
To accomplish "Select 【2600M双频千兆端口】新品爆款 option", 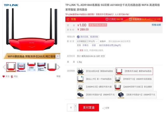I will (x=134, y=87).
